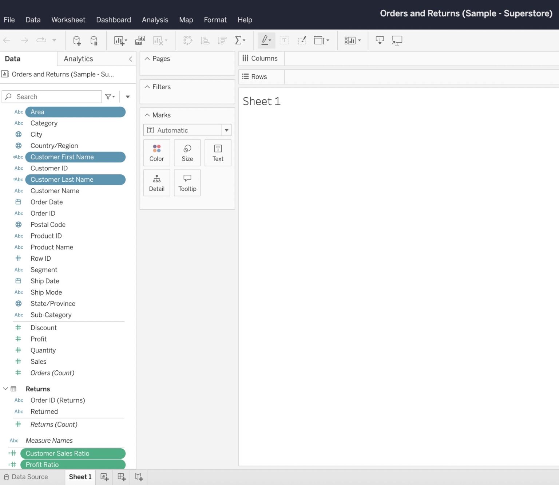Image resolution: width=559 pixels, height=485 pixels.
Task: Open the Color property in the Marks card
Action: (156, 153)
